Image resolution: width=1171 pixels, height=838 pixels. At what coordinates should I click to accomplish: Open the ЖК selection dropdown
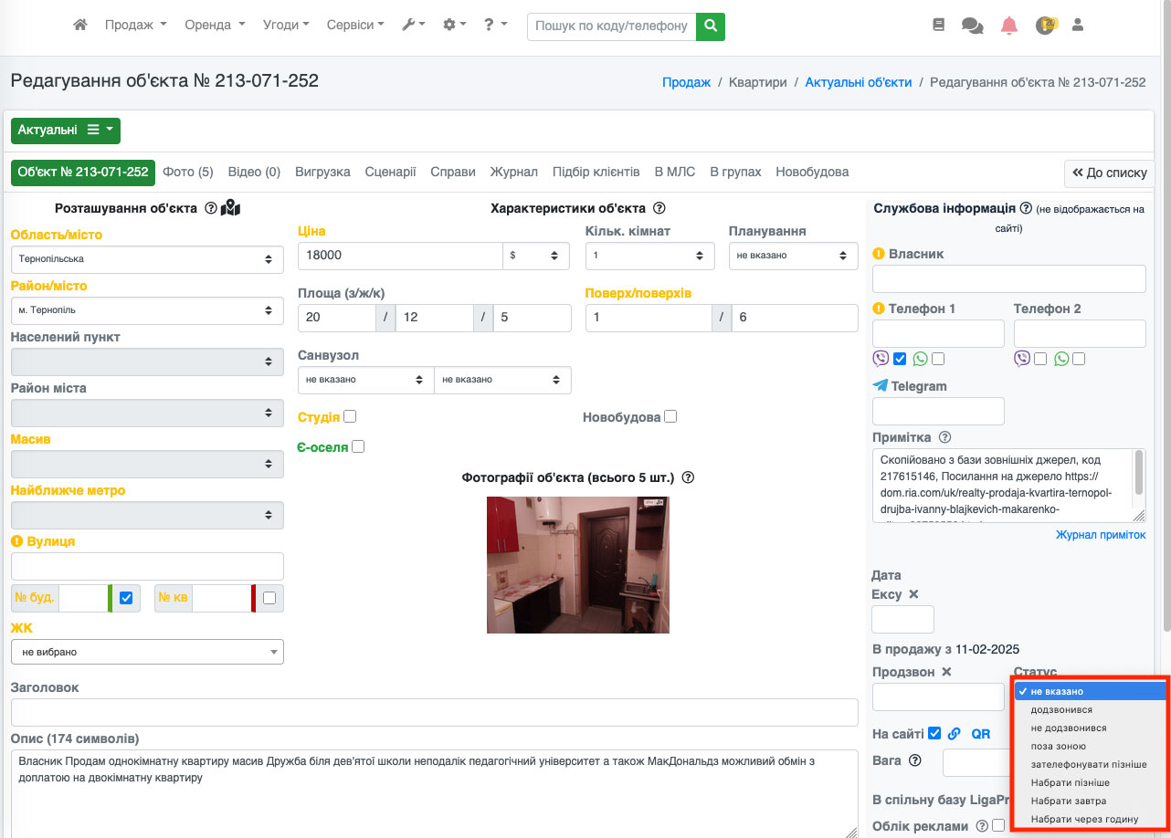[147, 652]
